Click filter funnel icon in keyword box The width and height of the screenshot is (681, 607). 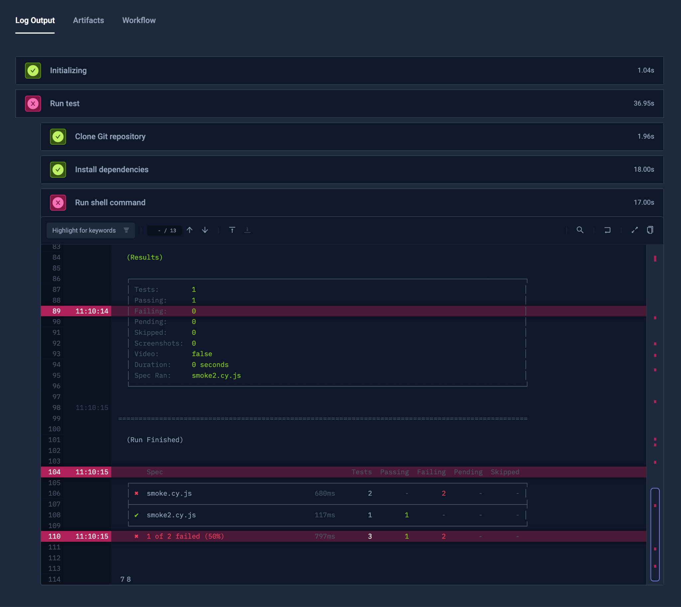coord(126,230)
